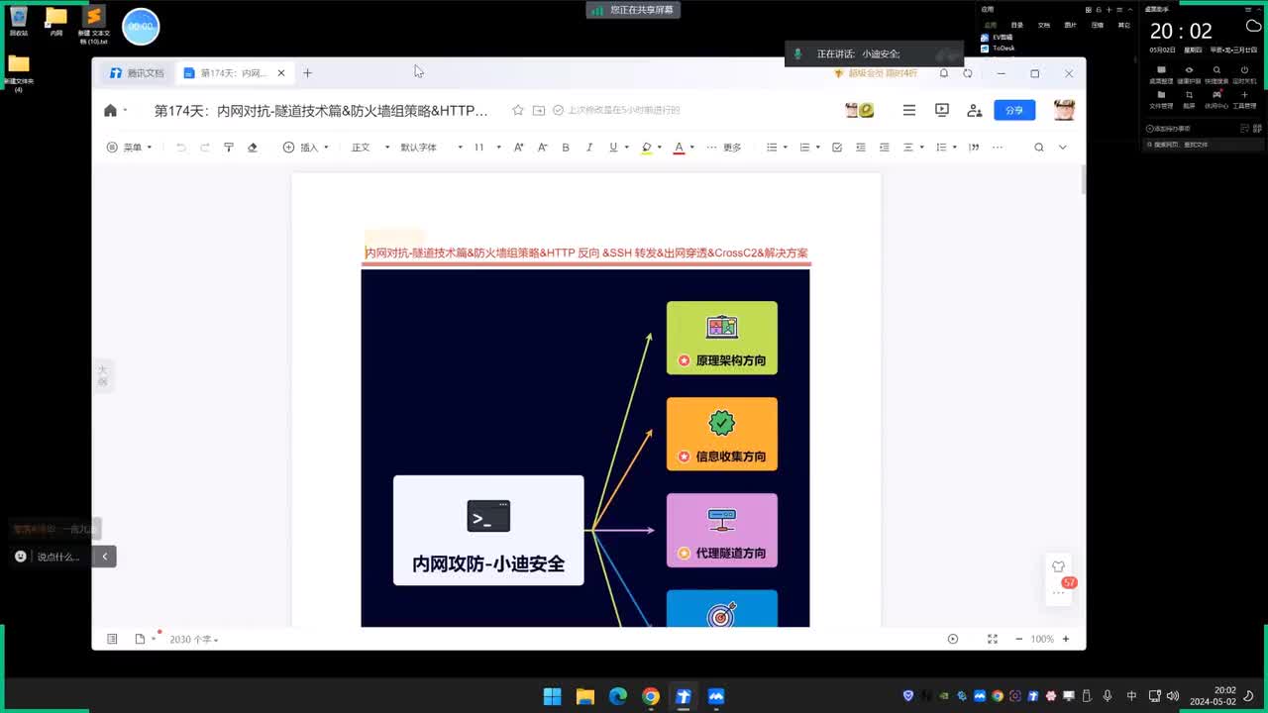The width and height of the screenshot is (1268, 713).
Task: Open the collaborators icon
Action: tap(975, 110)
